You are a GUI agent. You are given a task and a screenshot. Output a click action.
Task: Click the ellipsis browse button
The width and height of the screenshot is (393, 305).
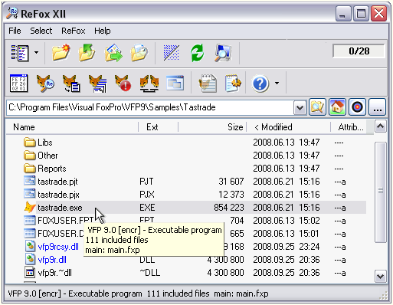coord(377,107)
